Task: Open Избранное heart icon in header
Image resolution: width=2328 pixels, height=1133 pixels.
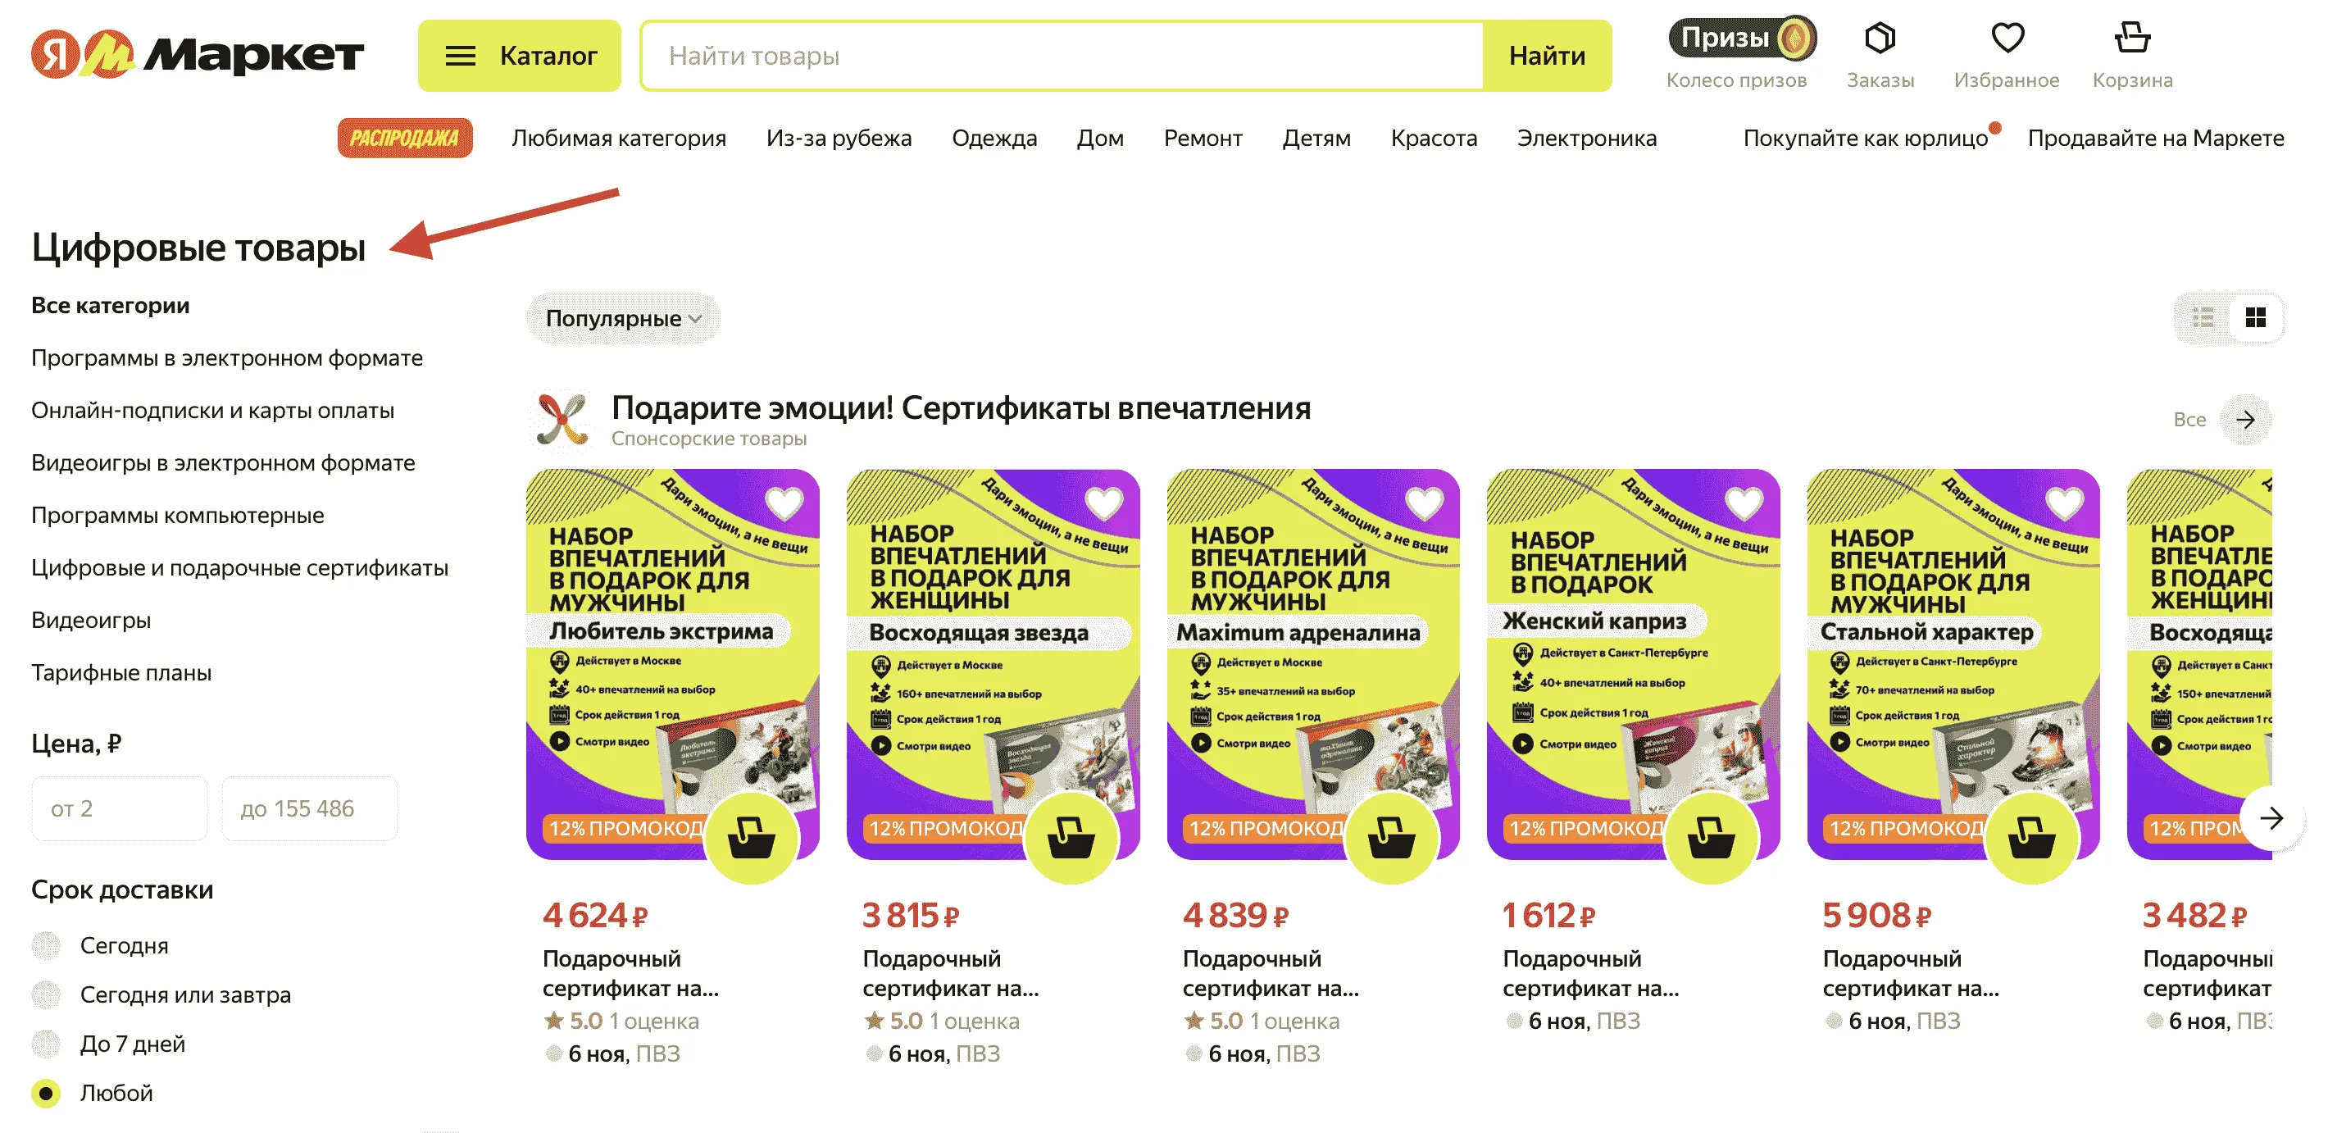Action: (2007, 38)
